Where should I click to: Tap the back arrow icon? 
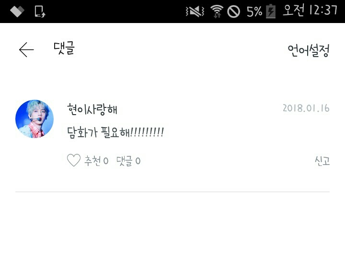(26, 50)
